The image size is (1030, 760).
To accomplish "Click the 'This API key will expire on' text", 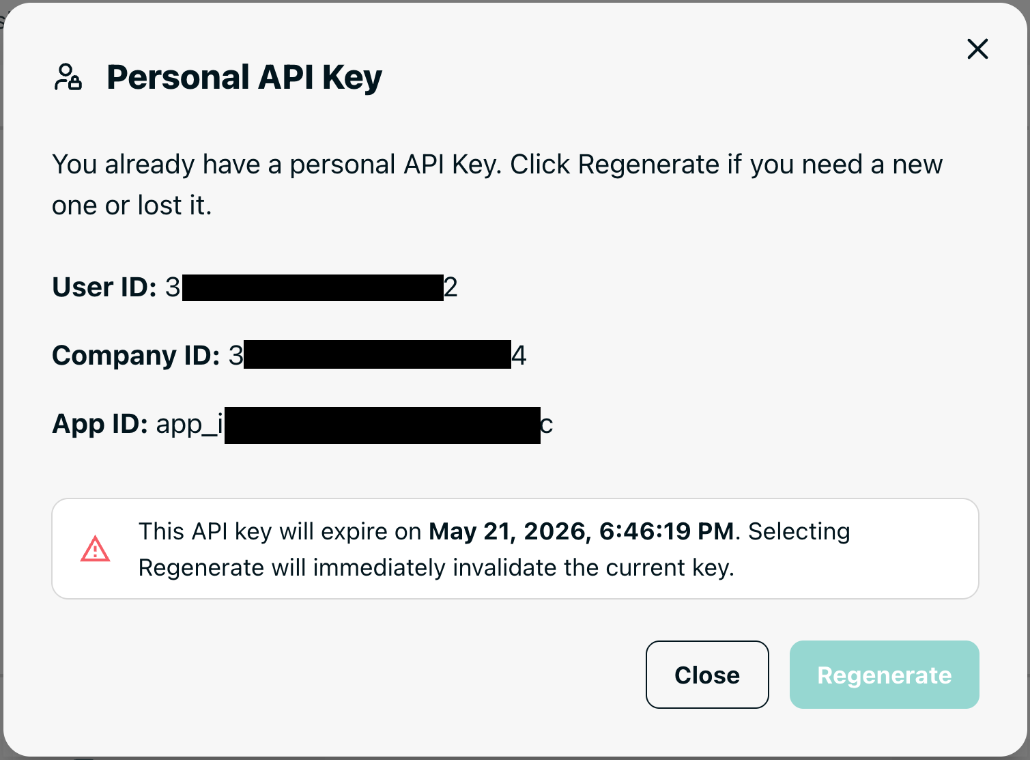I will click(280, 531).
